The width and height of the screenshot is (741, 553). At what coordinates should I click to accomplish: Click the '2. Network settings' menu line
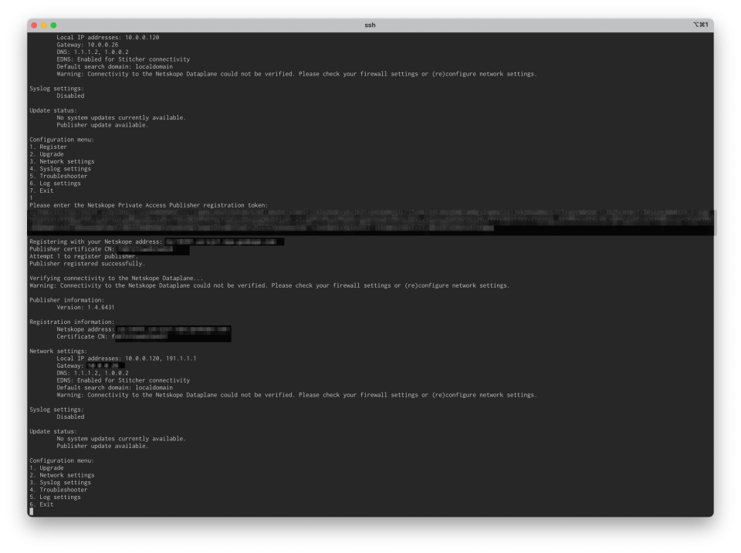[x=62, y=475]
